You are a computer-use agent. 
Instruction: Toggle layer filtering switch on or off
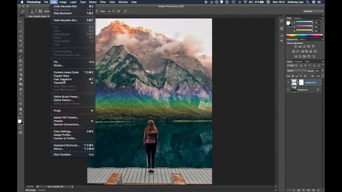click(x=323, y=65)
